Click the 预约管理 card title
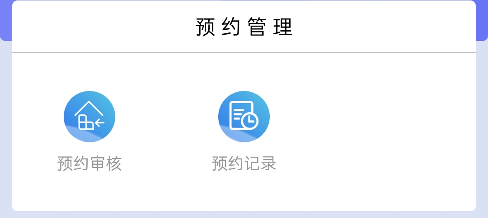The image size is (488, 218). click(x=244, y=27)
